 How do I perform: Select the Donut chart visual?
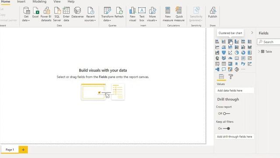point(243,53)
